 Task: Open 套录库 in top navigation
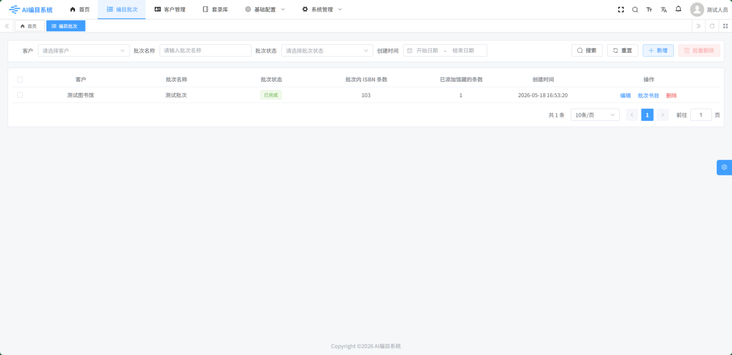coord(215,10)
